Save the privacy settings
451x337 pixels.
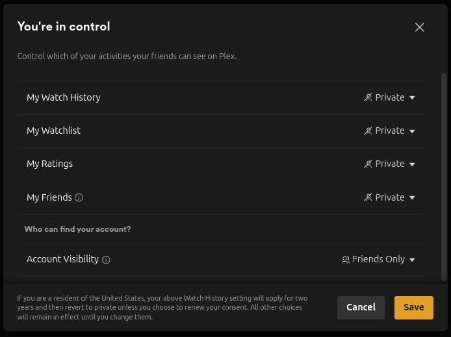[413, 307]
